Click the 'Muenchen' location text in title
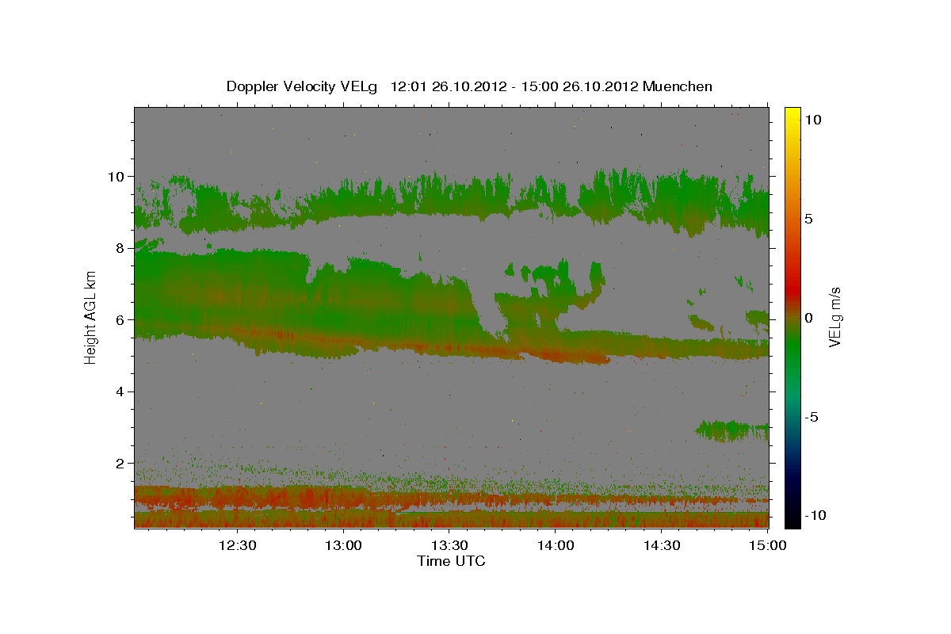 coord(678,86)
